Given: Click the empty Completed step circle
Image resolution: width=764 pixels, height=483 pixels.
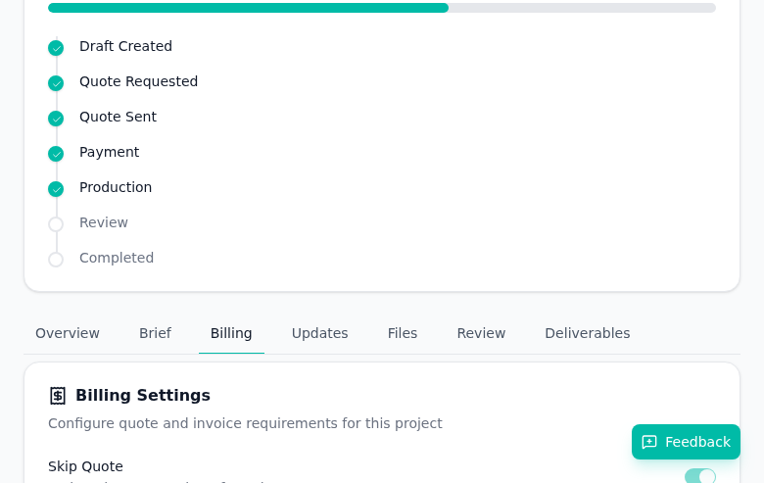Looking at the screenshot, I should tap(56, 260).
